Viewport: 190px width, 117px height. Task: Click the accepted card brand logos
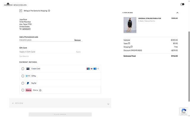93,69
